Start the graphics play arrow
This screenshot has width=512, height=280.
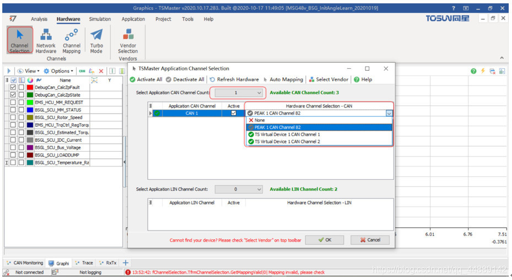pos(9,71)
